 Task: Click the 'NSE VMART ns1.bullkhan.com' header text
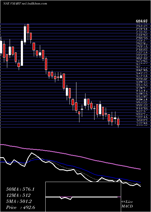(25, 4)
